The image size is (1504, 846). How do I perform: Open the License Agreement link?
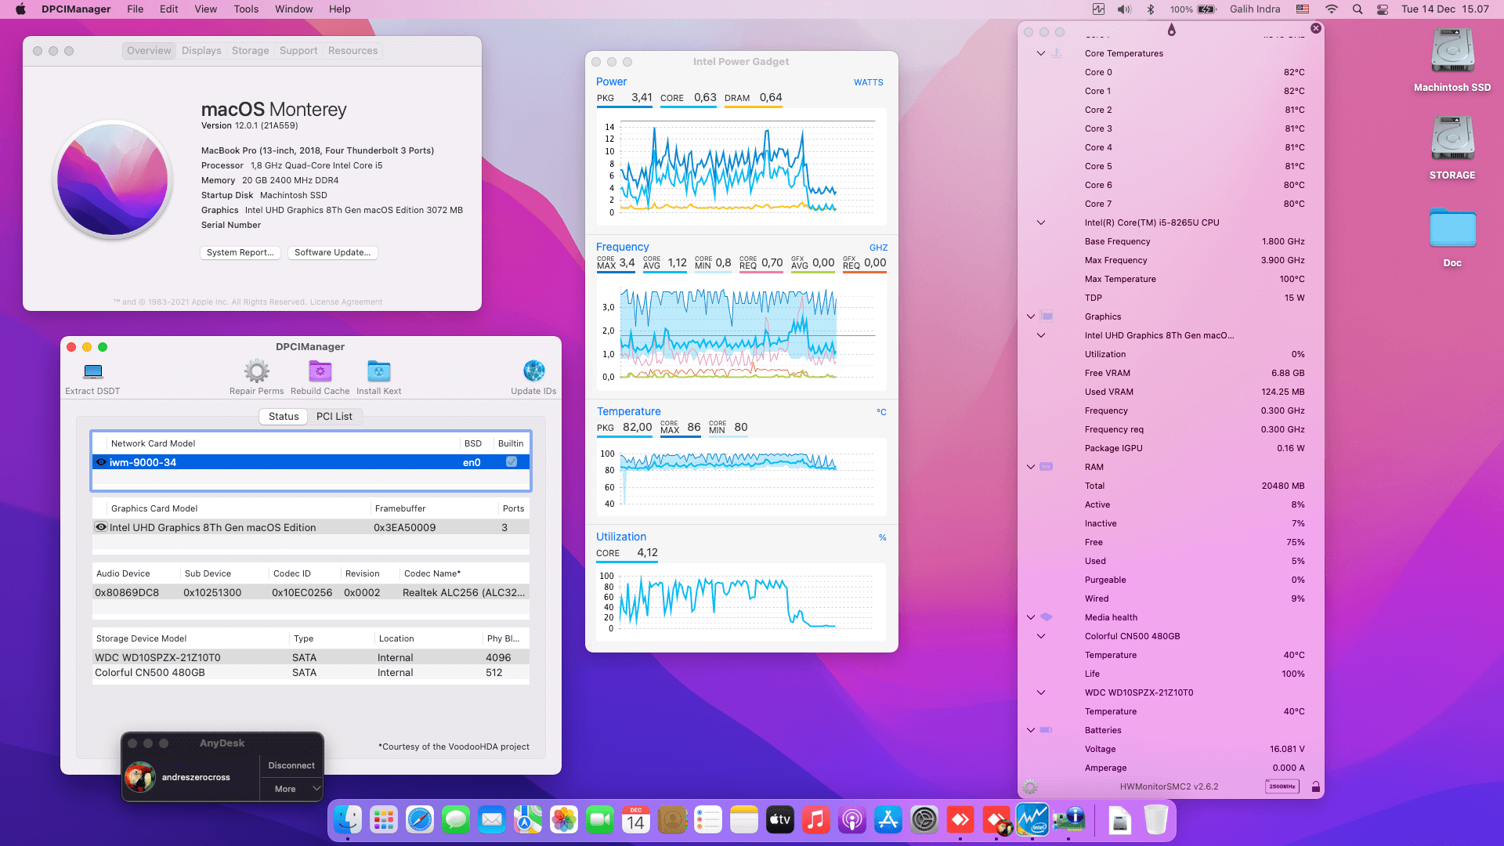[346, 302]
